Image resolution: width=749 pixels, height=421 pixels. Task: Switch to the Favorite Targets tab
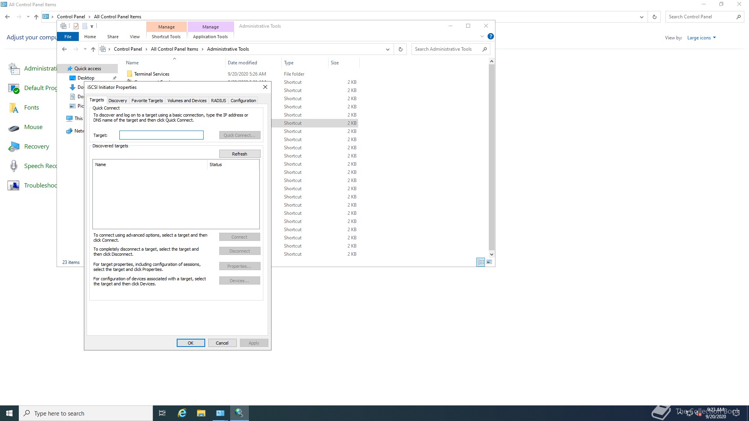coord(147,101)
